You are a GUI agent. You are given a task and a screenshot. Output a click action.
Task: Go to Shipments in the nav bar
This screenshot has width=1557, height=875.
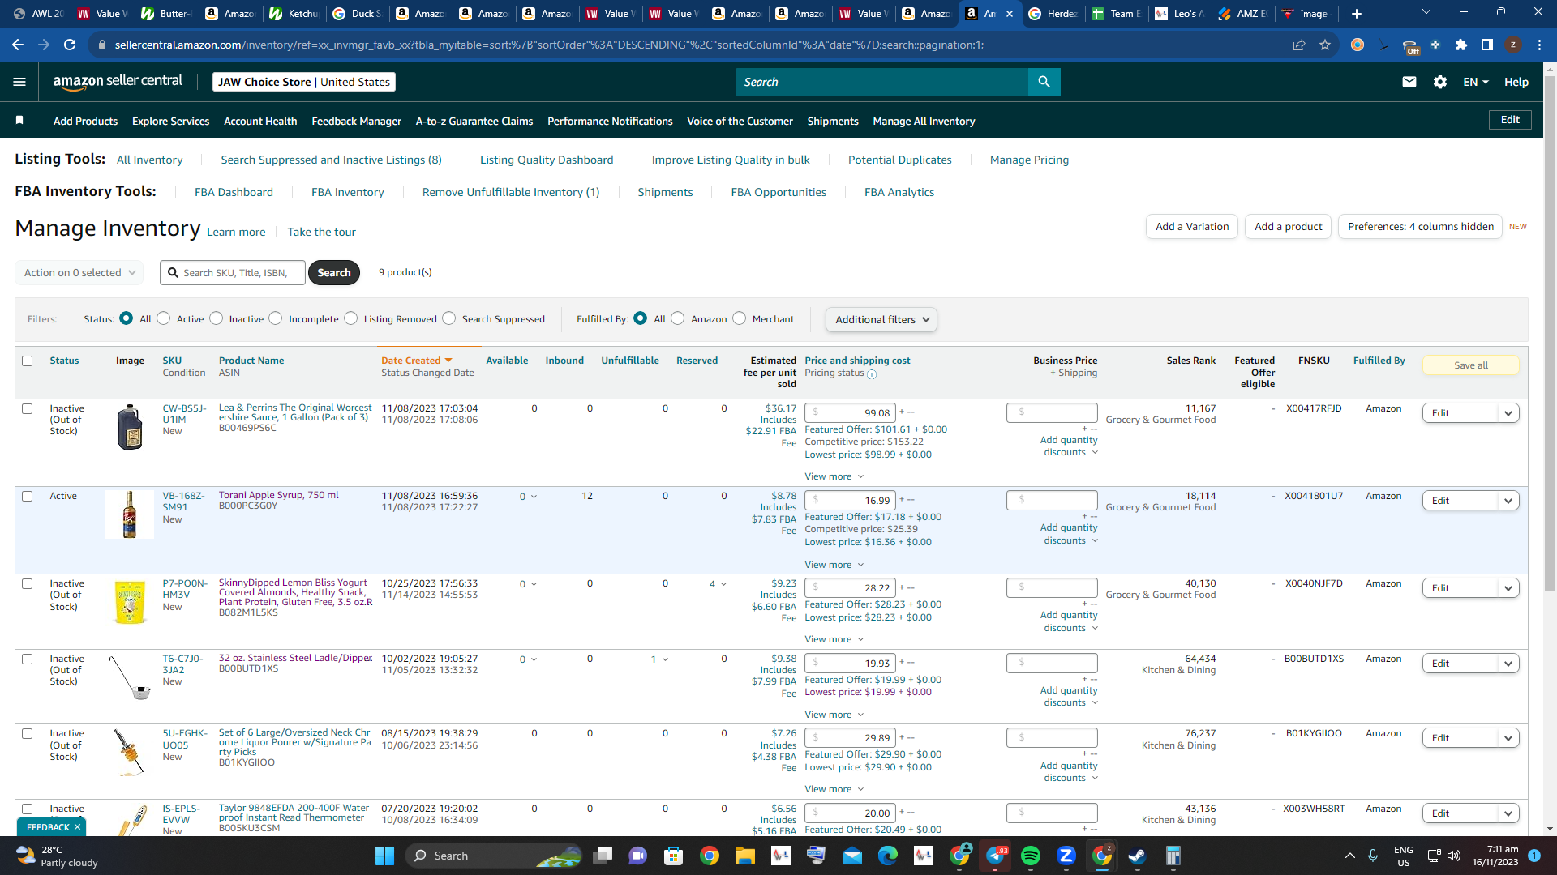click(x=833, y=121)
